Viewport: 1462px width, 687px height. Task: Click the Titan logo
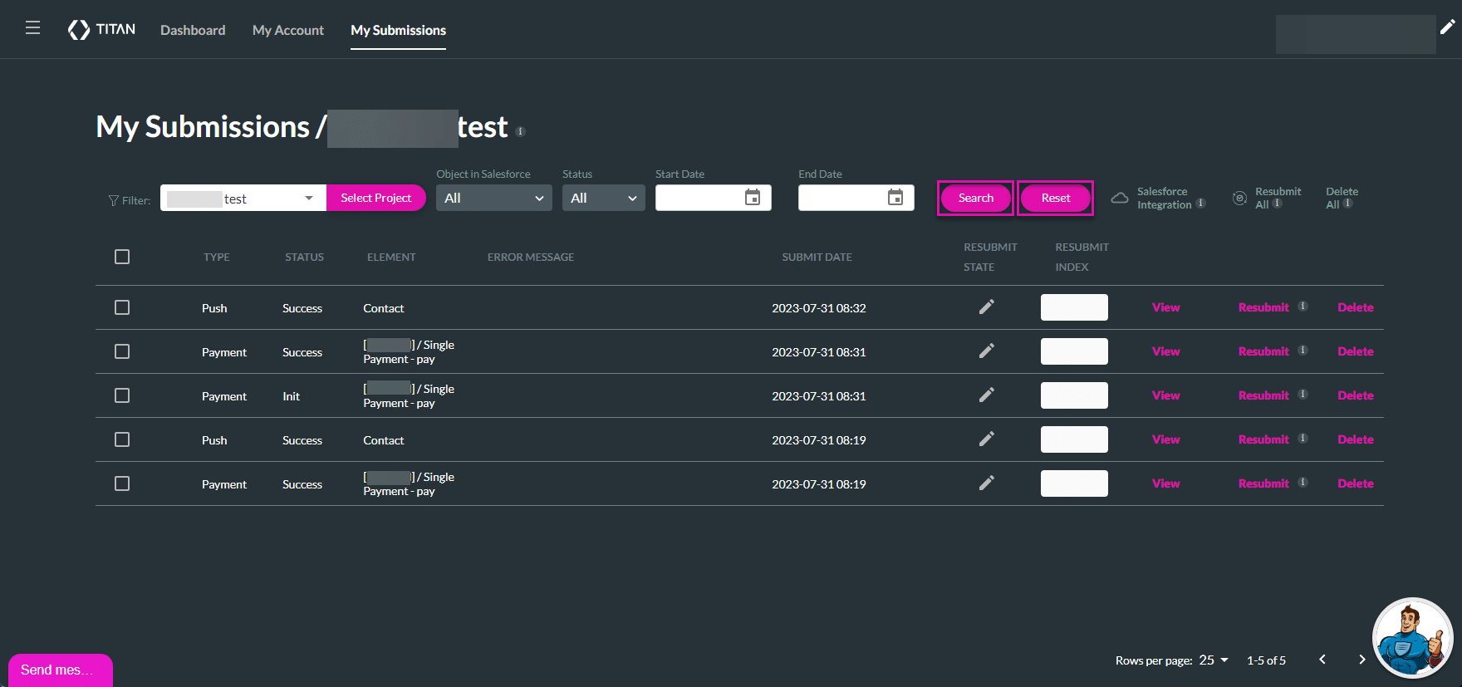pyautogui.click(x=101, y=30)
